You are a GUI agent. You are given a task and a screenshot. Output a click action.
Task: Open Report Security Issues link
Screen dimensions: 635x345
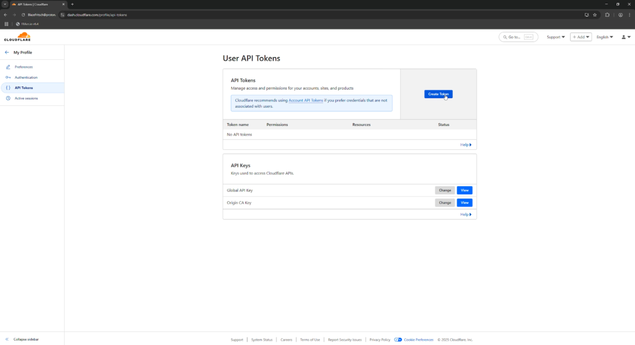coord(345,340)
